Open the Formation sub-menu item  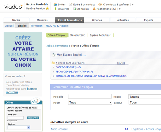(x=37, y=26)
